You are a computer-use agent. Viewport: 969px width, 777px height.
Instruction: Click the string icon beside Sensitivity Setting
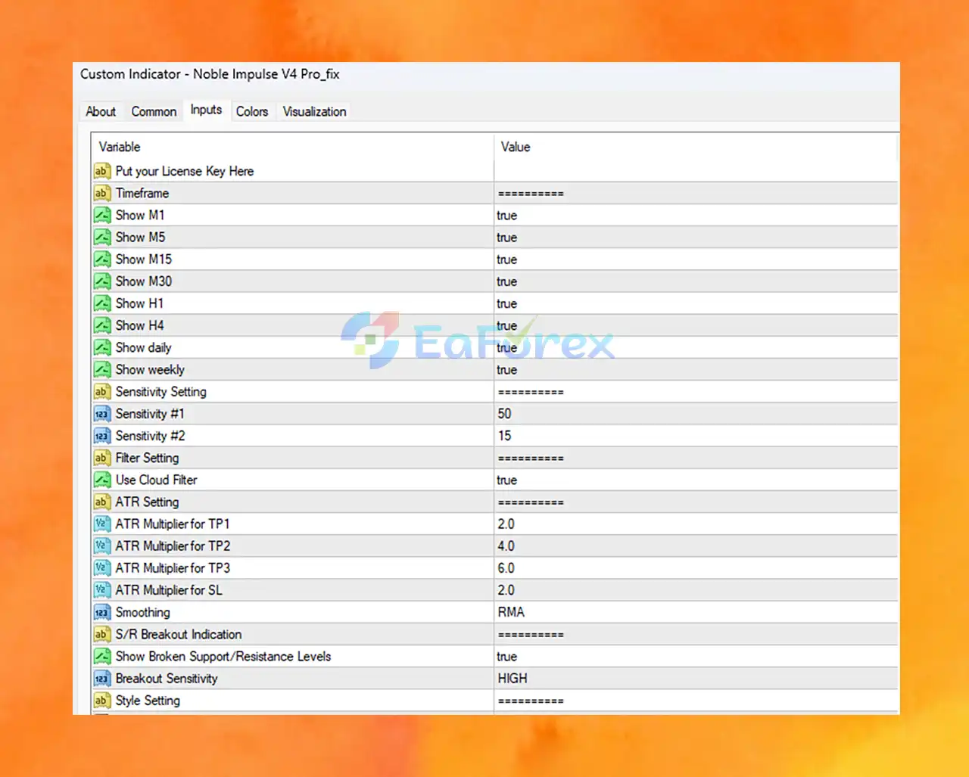tap(102, 391)
